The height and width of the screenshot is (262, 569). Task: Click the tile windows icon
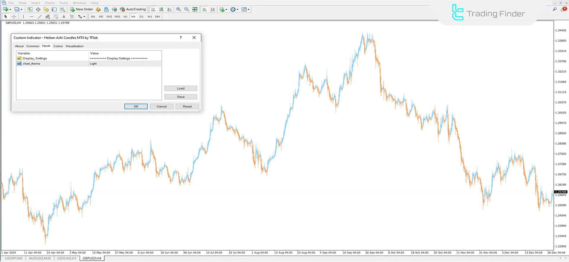[x=195, y=9]
